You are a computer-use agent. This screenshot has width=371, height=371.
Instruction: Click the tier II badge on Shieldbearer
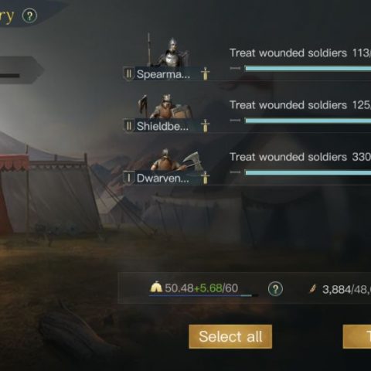pyautogui.click(x=129, y=126)
